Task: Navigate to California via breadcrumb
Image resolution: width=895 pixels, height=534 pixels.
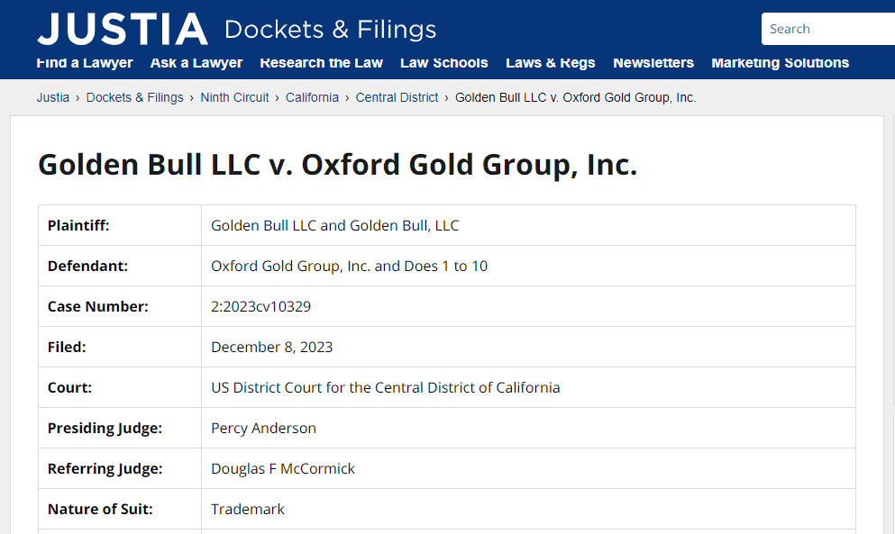Action: (x=312, y=97)
